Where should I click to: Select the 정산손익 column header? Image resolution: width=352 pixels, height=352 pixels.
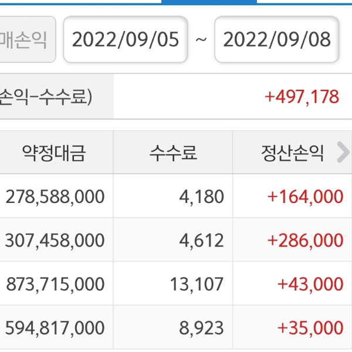click(292, 153)
